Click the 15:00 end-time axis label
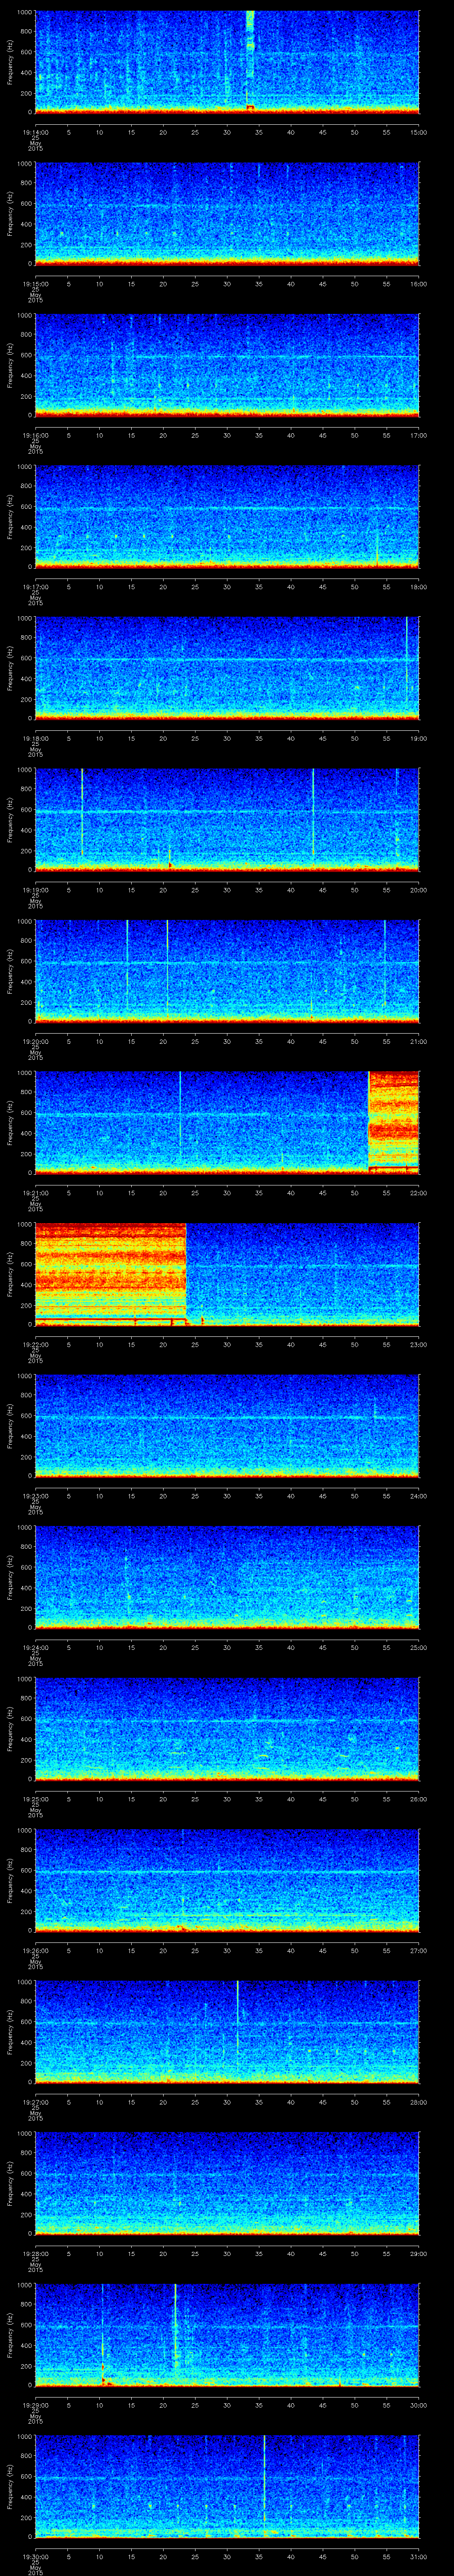 click(x=419, y=131)
